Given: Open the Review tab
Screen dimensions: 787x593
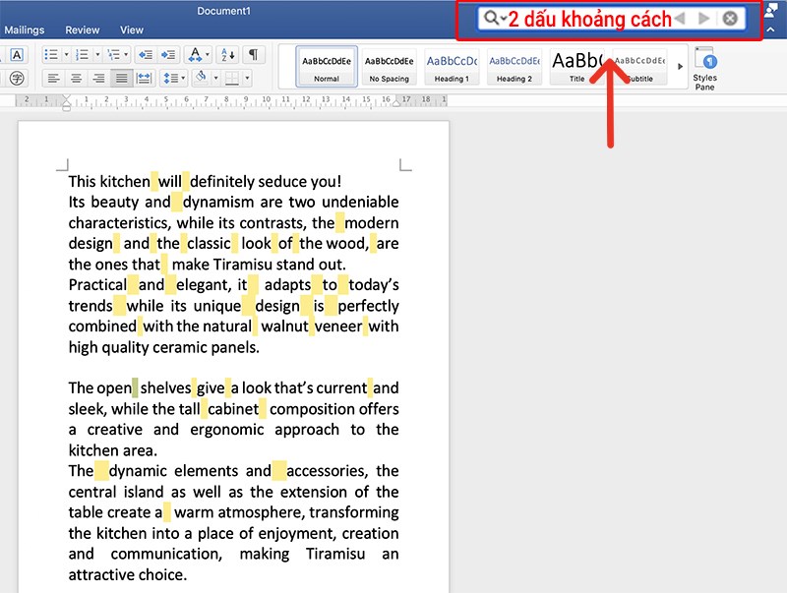Looking at the screenshot, I should click(83, 30).
